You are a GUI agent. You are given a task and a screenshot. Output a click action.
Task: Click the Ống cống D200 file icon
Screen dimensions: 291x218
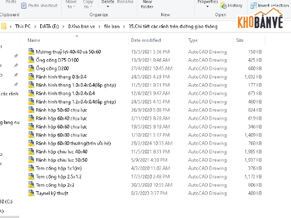coord(31,68)
